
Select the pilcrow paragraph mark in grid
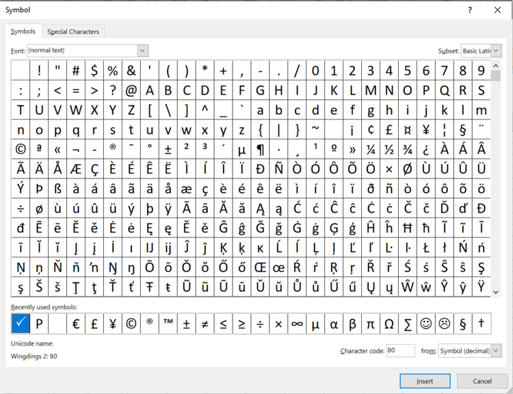(x=260, y=150)
